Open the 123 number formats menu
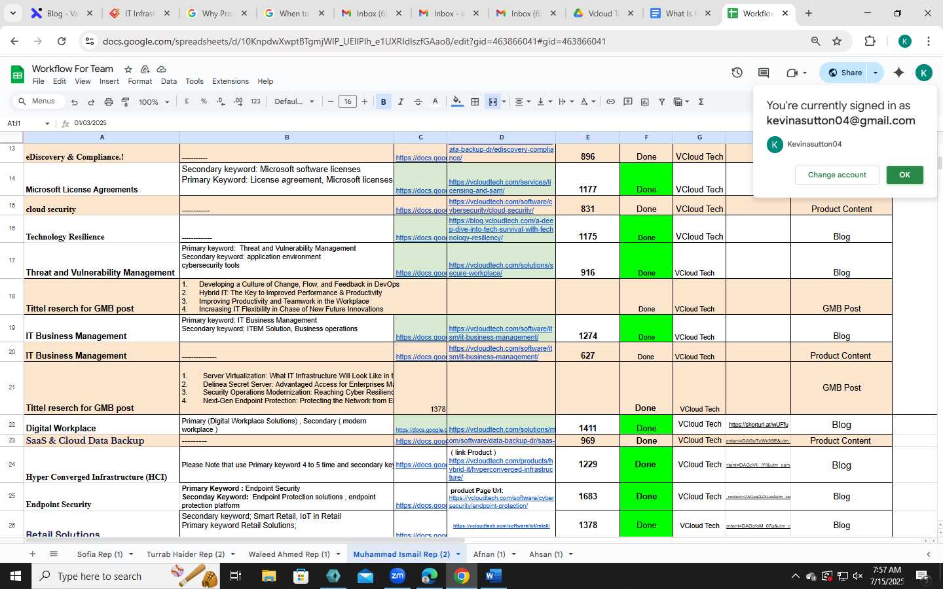943x589 pixels. [x=255, y=101]
